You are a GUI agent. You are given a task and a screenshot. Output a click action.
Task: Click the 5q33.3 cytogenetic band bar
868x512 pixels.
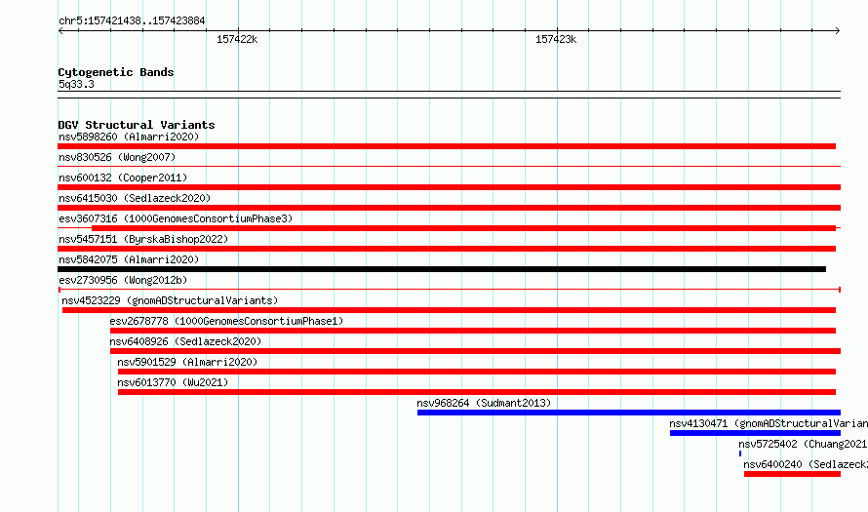(449, 95)
